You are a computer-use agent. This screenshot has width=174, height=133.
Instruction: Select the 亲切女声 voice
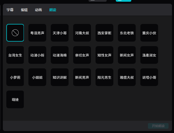pyautogui.click(x=82, y=55)
